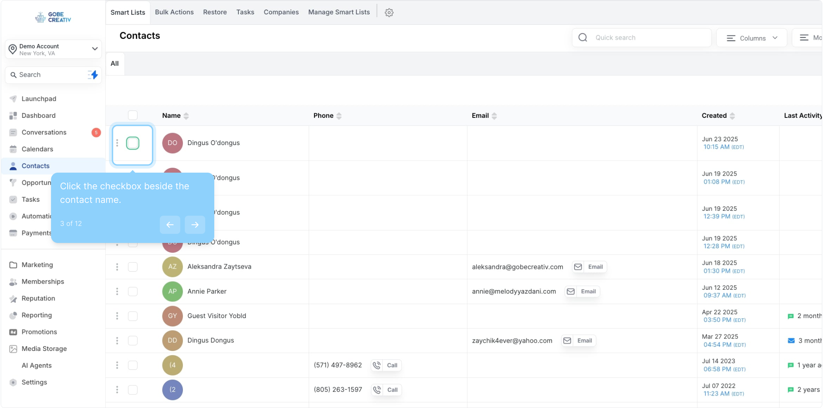Go back with tooltip left arrow
The width and height of the screenshot is (823, 408).
pos(170,225)
